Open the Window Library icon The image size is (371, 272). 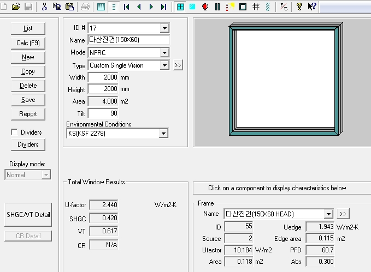coord(180,7)
